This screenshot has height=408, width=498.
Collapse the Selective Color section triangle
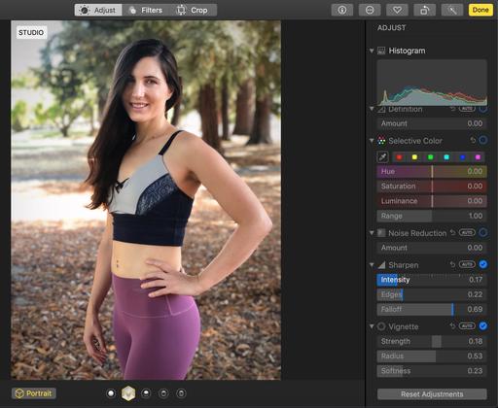(x=372, y=141)
